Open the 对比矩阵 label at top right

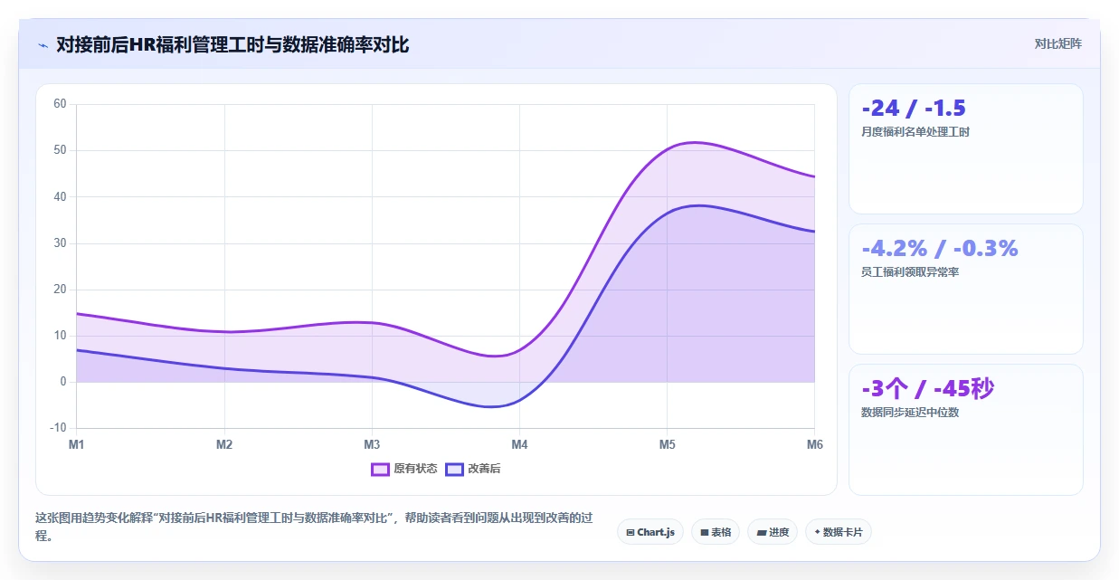pos(1058,43)
